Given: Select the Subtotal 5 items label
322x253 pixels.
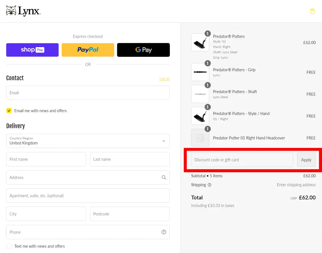Looking at the screenshot, I should 207,176.
